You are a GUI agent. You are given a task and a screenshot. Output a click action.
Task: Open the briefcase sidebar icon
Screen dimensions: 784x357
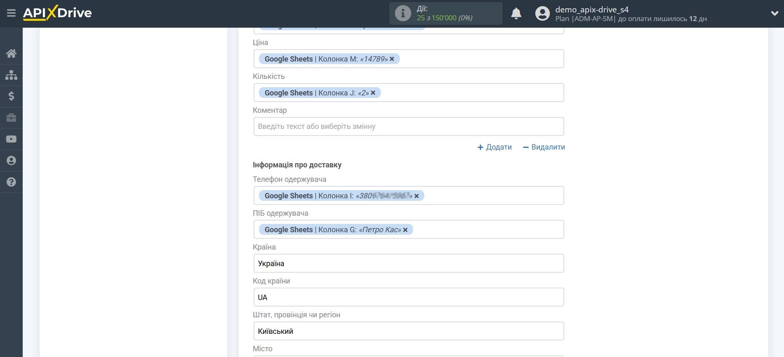[11, 118]
